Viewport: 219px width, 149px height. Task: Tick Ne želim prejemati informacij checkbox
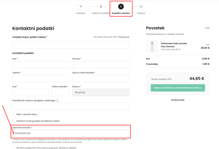(14, 148)
